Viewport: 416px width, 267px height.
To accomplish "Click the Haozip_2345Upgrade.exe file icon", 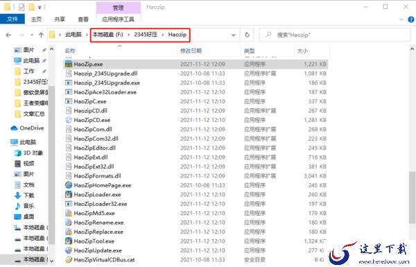I will (69, 83).
